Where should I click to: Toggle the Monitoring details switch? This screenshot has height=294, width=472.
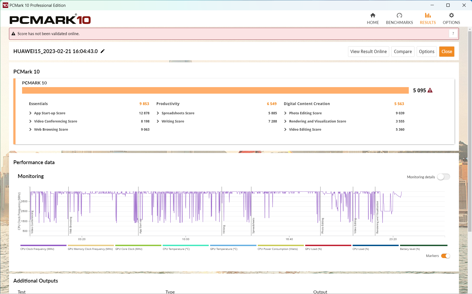point(444,177)
